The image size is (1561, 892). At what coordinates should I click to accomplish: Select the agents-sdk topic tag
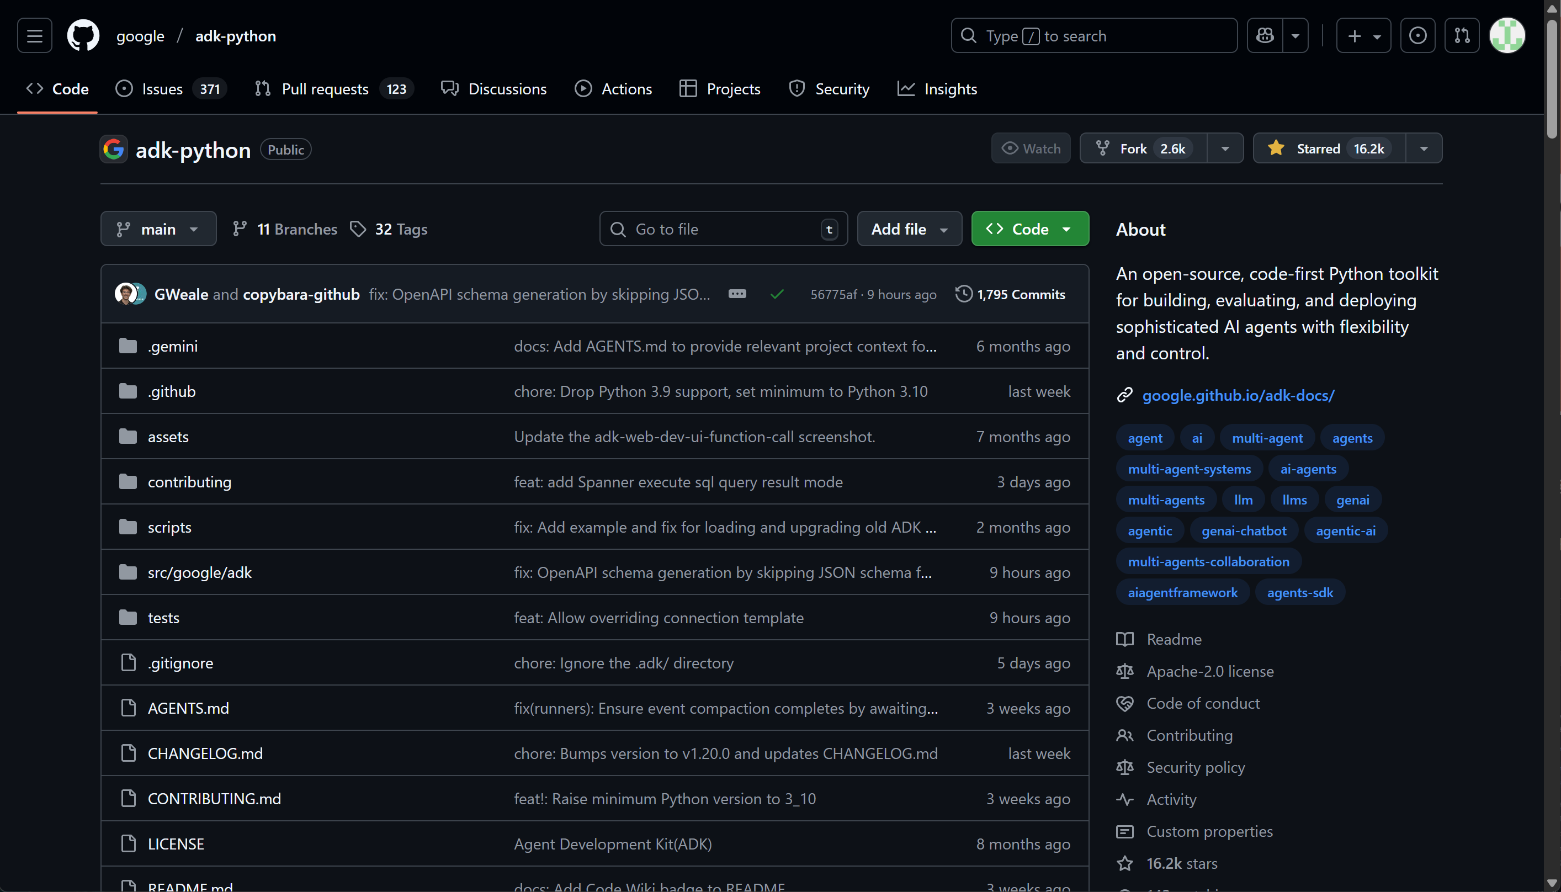(1300, 592)
